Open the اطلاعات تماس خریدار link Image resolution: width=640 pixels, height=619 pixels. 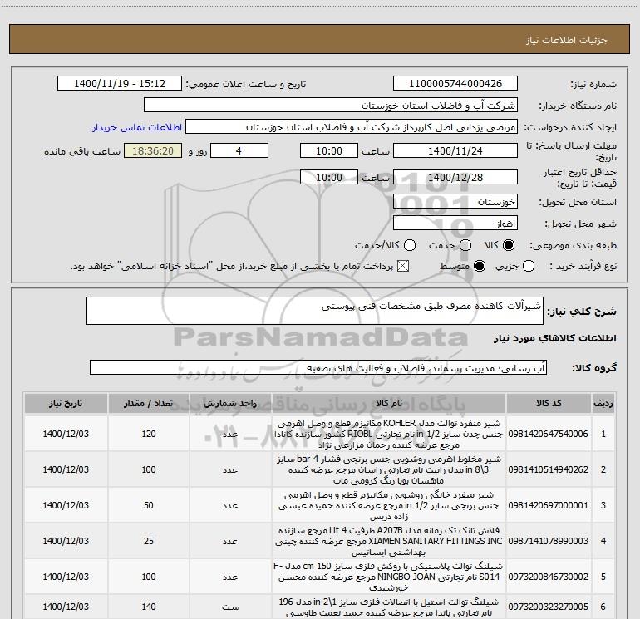click(x=137, y=127)
